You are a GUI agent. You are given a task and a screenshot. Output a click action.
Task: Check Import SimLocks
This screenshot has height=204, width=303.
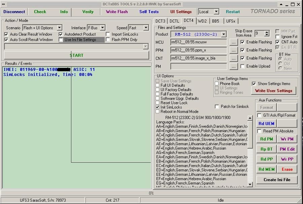pyautogui.click(x=108, y=34)
